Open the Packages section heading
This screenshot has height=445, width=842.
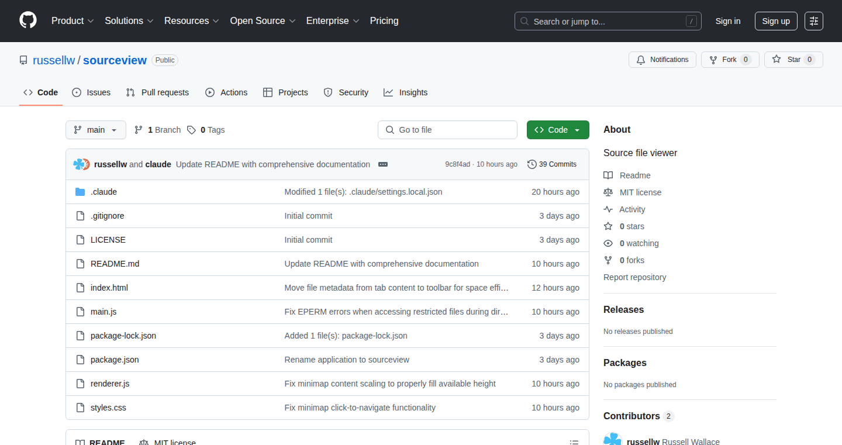(x=624, y=363)
